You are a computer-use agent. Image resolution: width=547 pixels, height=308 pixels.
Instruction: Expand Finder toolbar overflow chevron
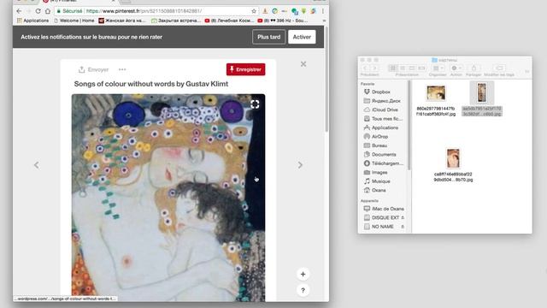click(527, 71)
